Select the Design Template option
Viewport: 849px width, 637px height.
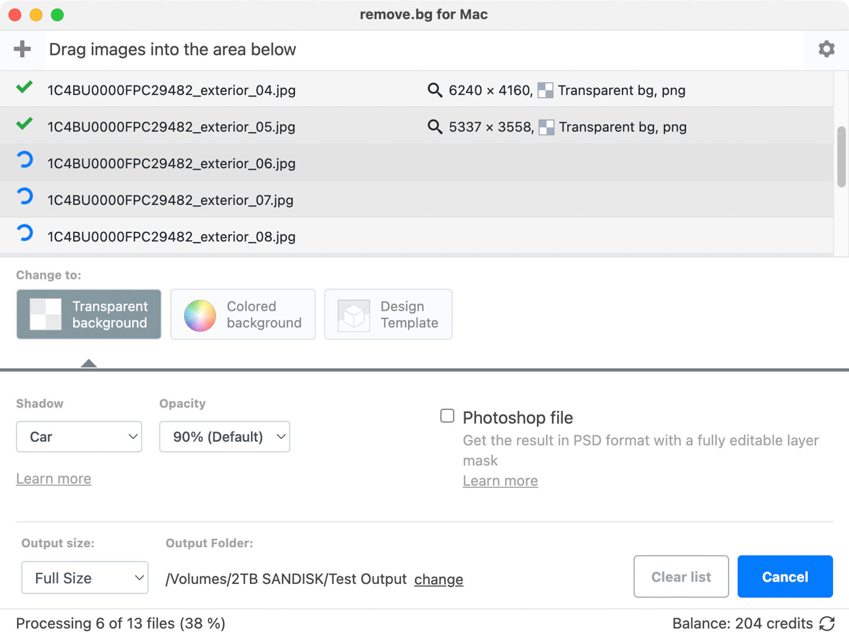(388, 314)
